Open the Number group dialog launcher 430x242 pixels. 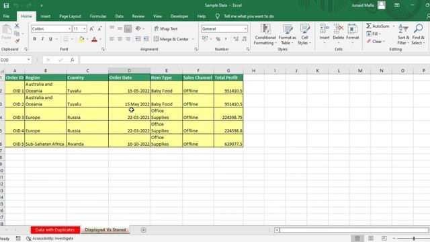(248, 49)
